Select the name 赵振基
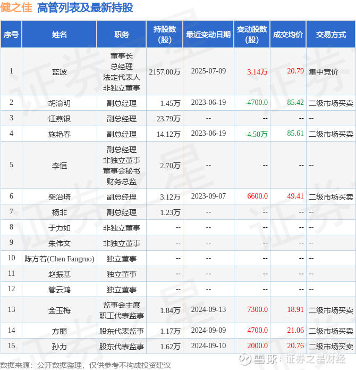This screenshot has height=370, width=356. click(x=60, y=274)
